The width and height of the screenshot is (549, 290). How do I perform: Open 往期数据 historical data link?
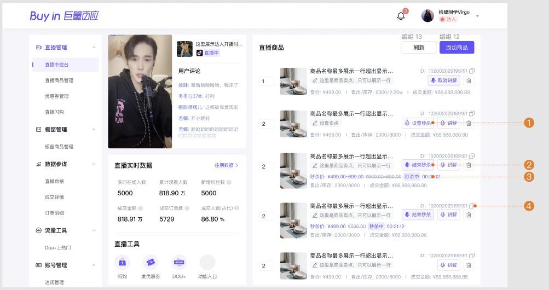pyautogui.click(x=226, y=165)
